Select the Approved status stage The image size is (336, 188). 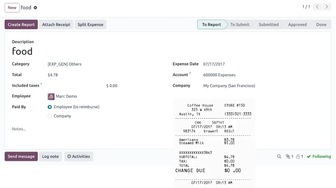[297, 25]
